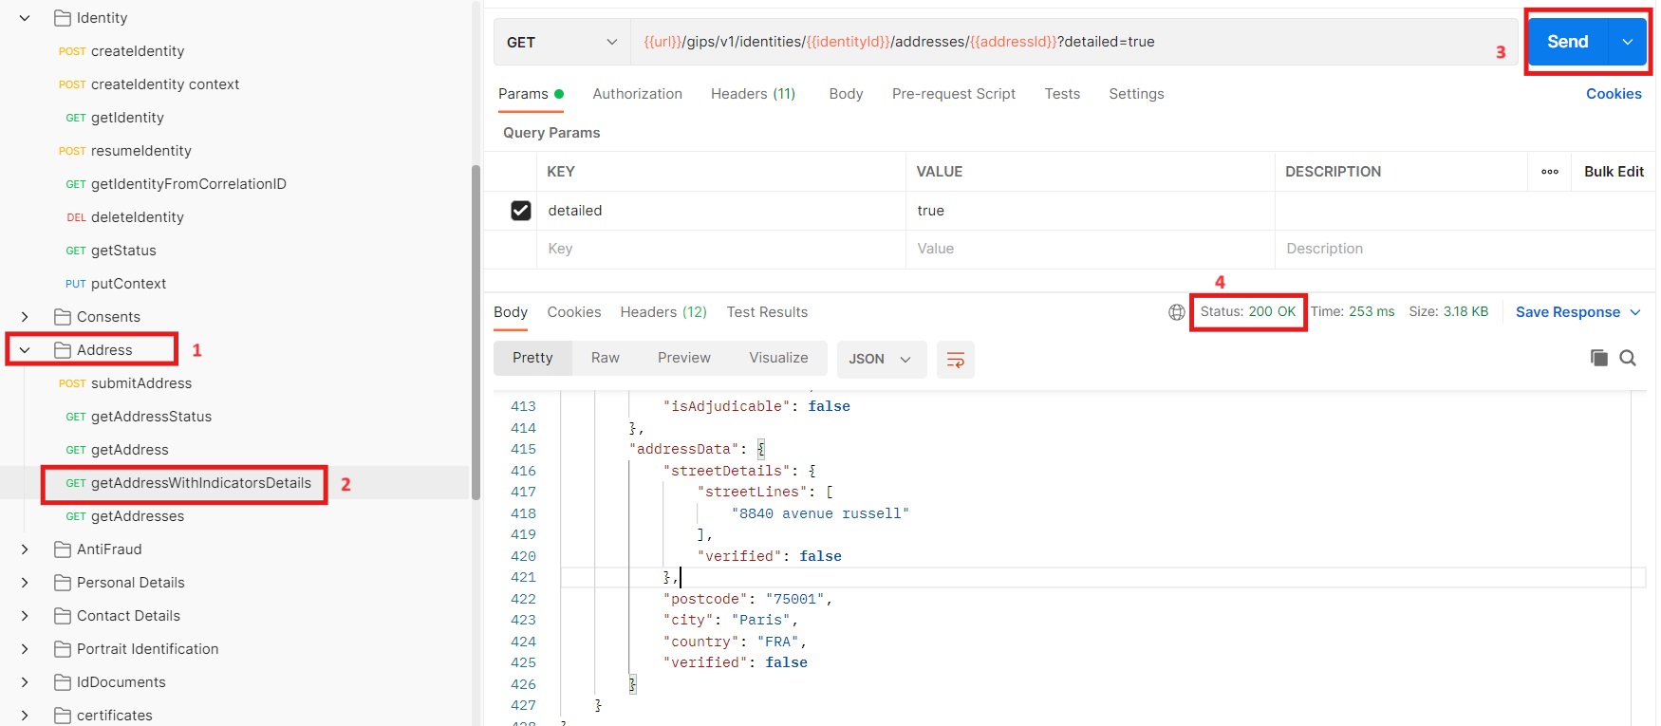Switch response view to Raw
Viewport: 1661px width, 726px height.
tap(606, 358)
